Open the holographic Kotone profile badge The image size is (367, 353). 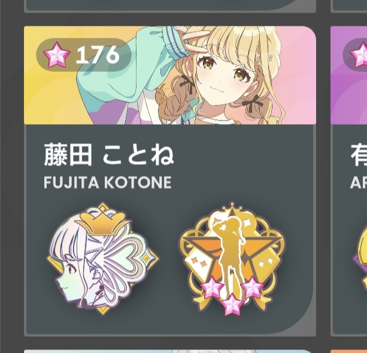pos(102,259)
